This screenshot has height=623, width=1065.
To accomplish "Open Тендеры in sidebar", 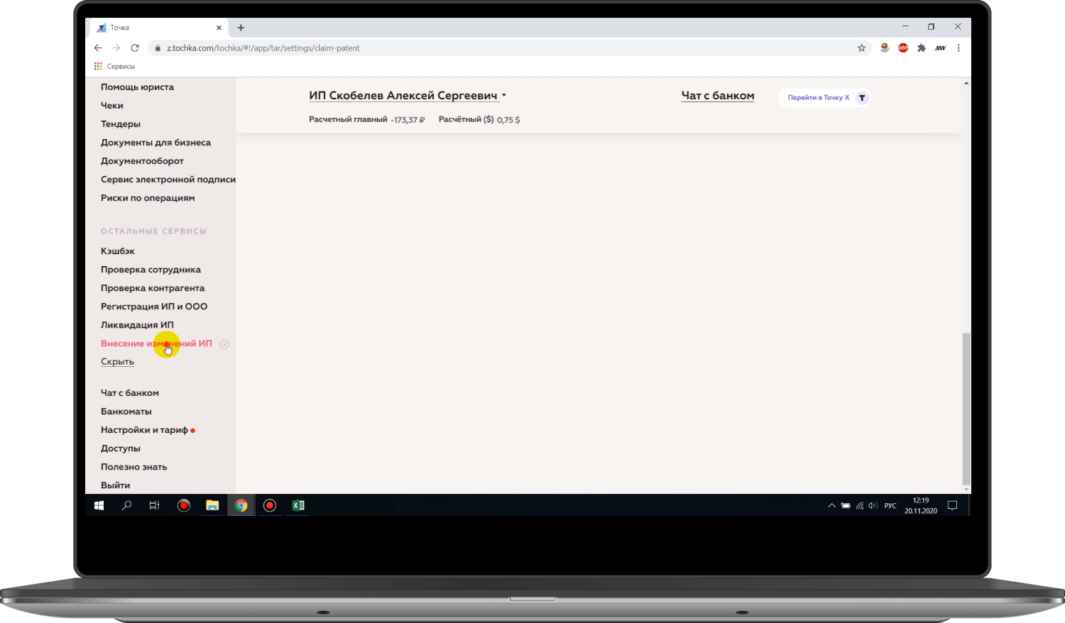I will [121, 124].
